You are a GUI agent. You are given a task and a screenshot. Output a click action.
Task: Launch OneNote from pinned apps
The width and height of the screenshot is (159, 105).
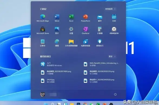coord(85,30)
